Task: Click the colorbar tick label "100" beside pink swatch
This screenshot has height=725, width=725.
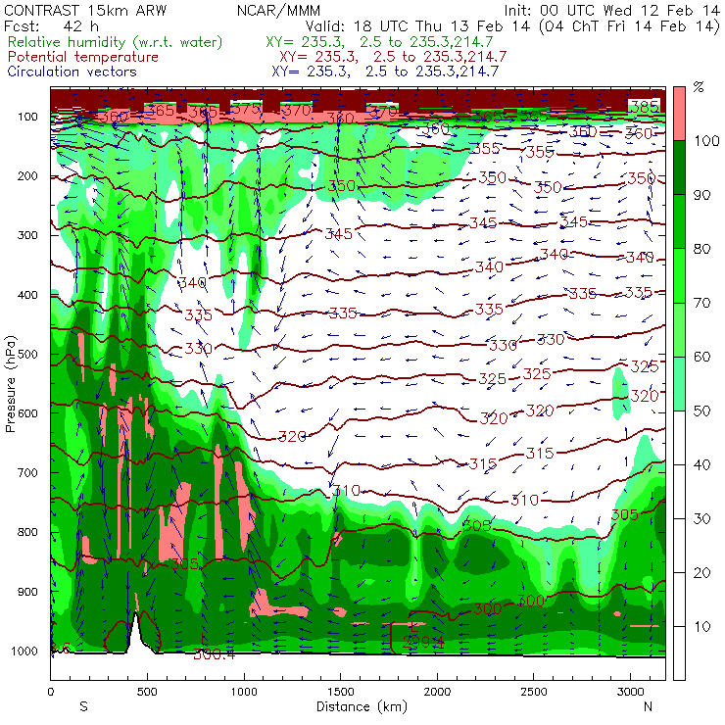Action: (x=706, y=140)
